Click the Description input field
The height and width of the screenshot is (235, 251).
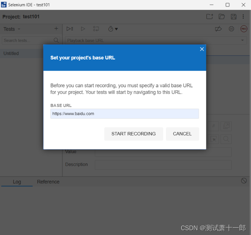coord(163,165)
